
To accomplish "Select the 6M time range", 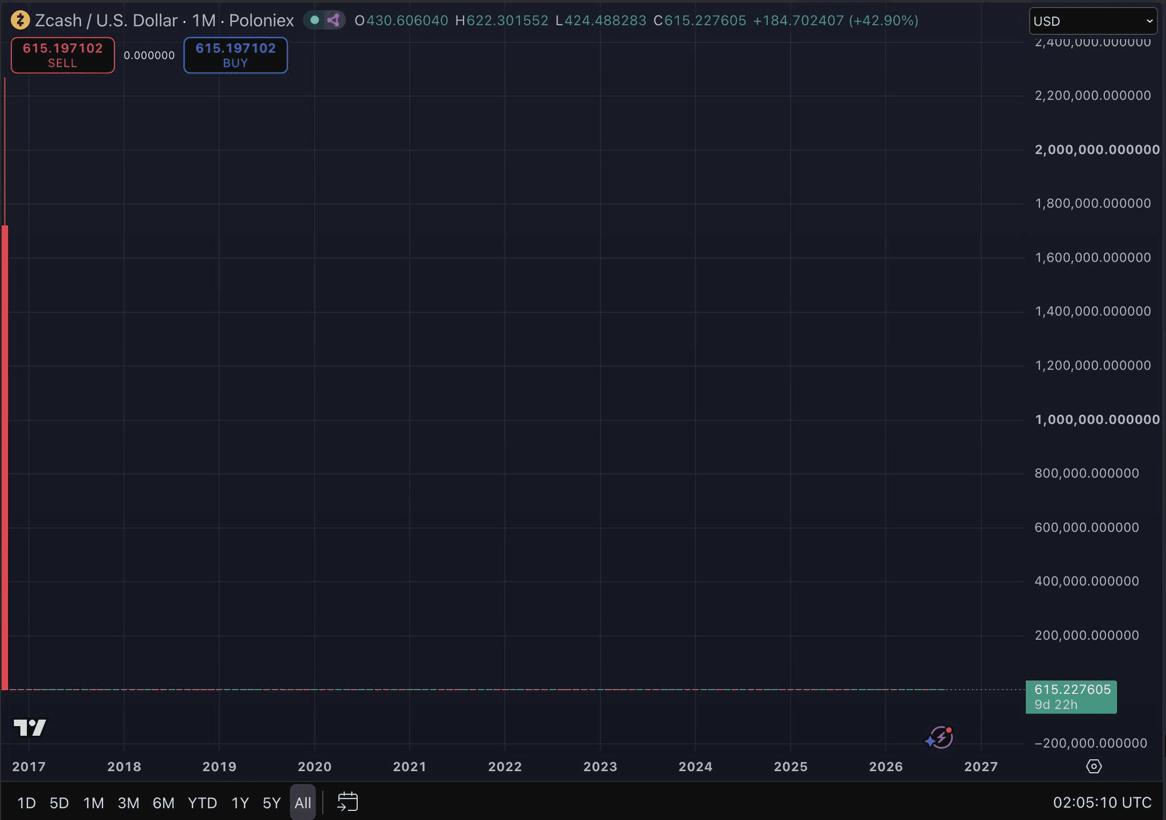I will 163,803.
